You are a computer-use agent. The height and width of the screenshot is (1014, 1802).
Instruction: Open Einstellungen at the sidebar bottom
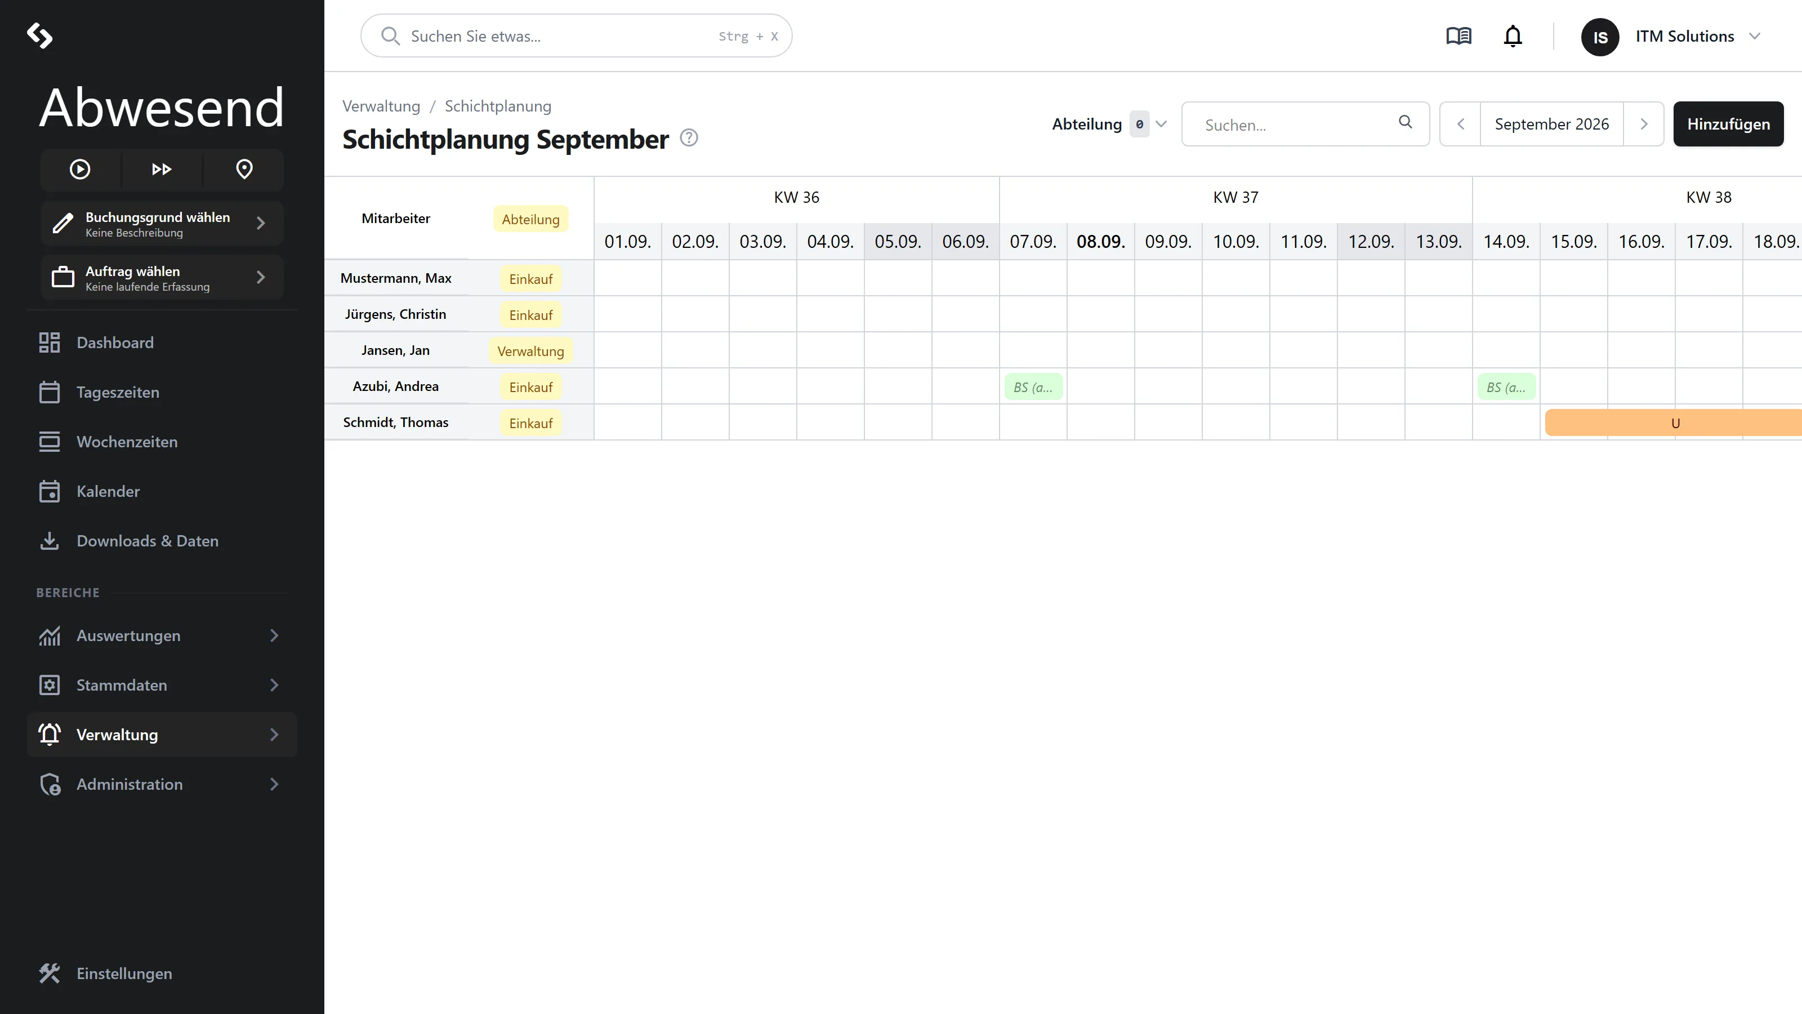(x=162, y=974)
